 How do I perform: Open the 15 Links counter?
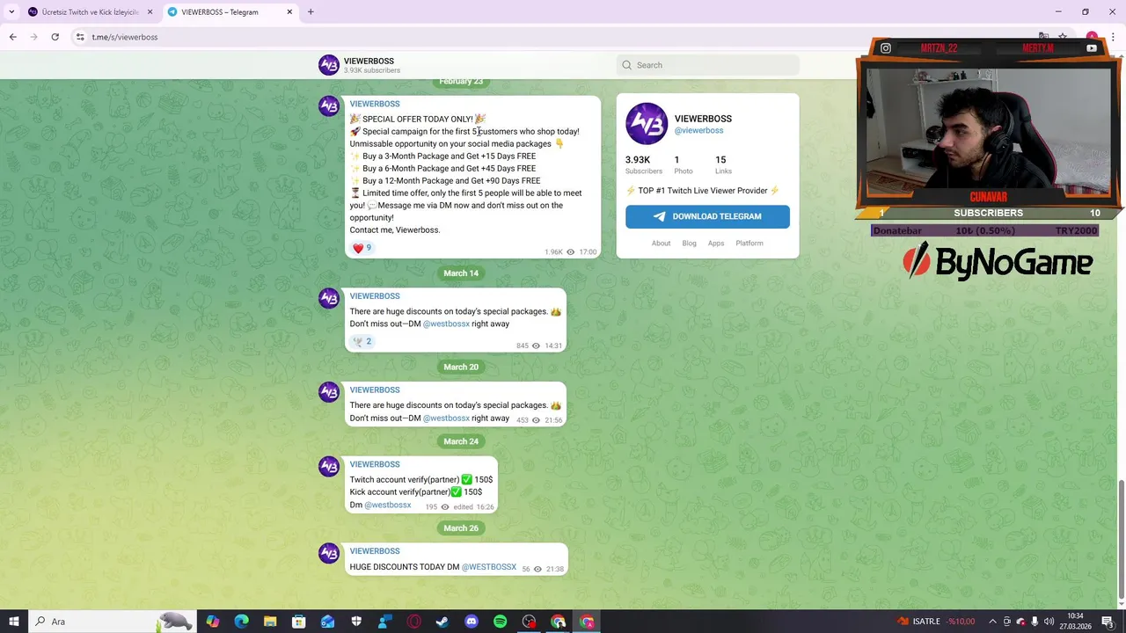[x=723, y=164]
